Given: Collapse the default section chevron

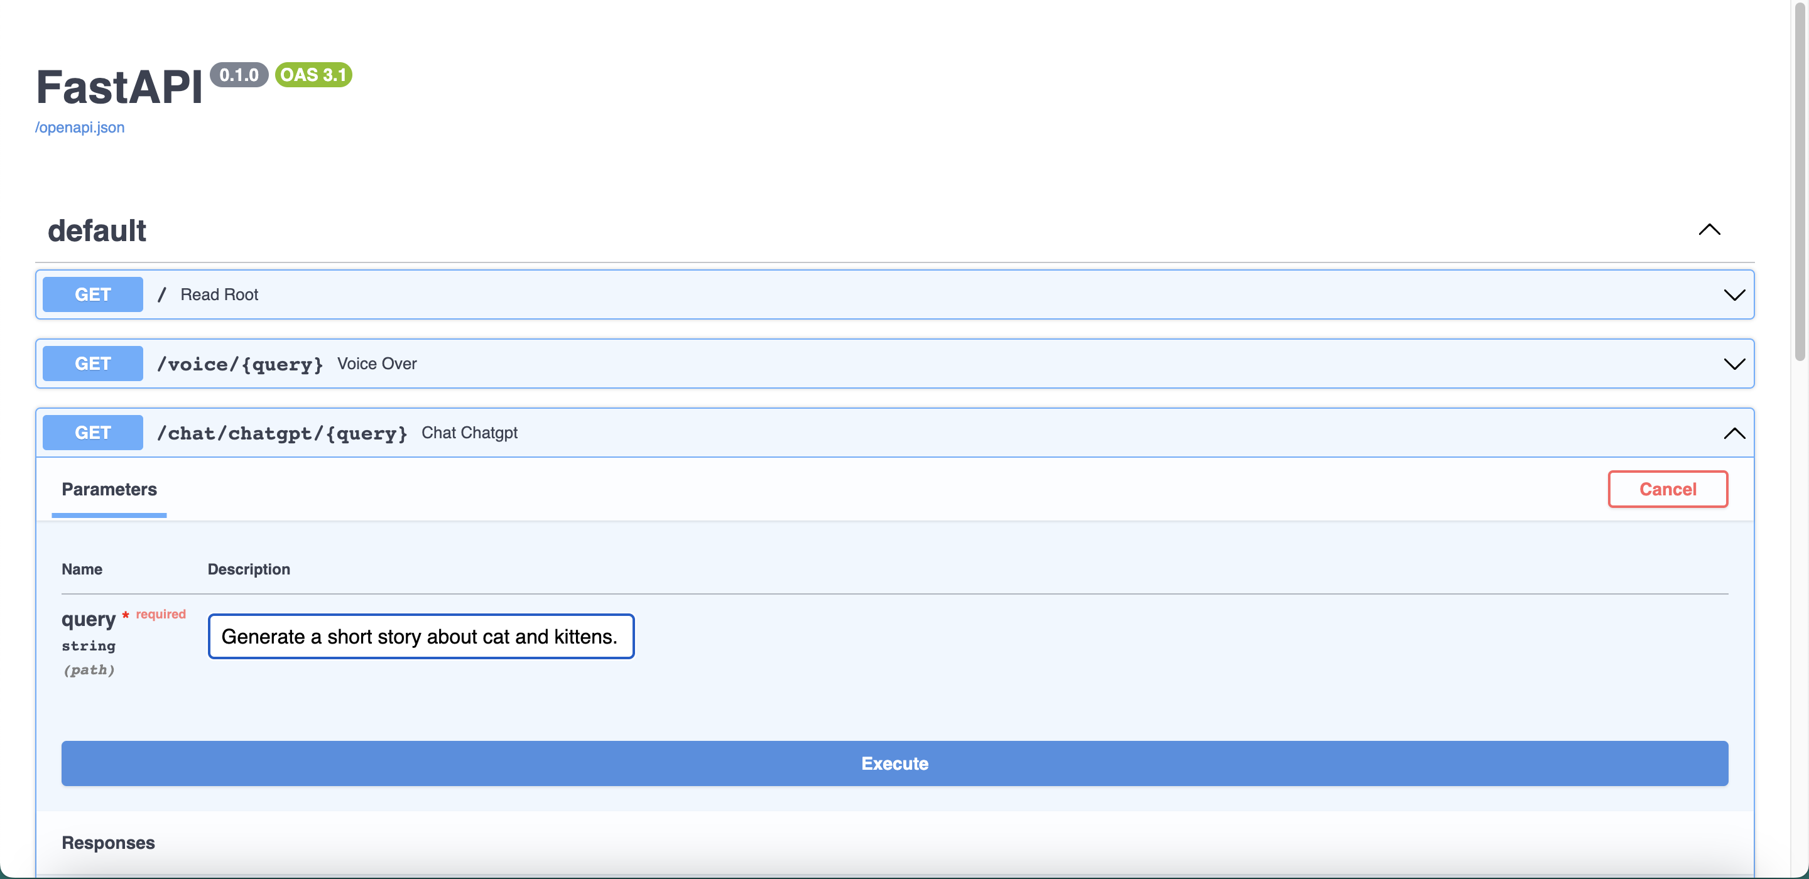Looking at the screenshot, I should 1709,230.
